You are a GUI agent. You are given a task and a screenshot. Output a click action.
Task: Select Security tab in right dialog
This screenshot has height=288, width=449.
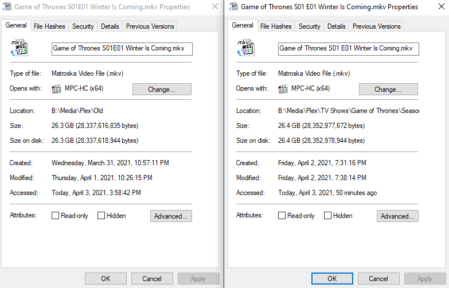pyautogui.click(x=310, y=26)
